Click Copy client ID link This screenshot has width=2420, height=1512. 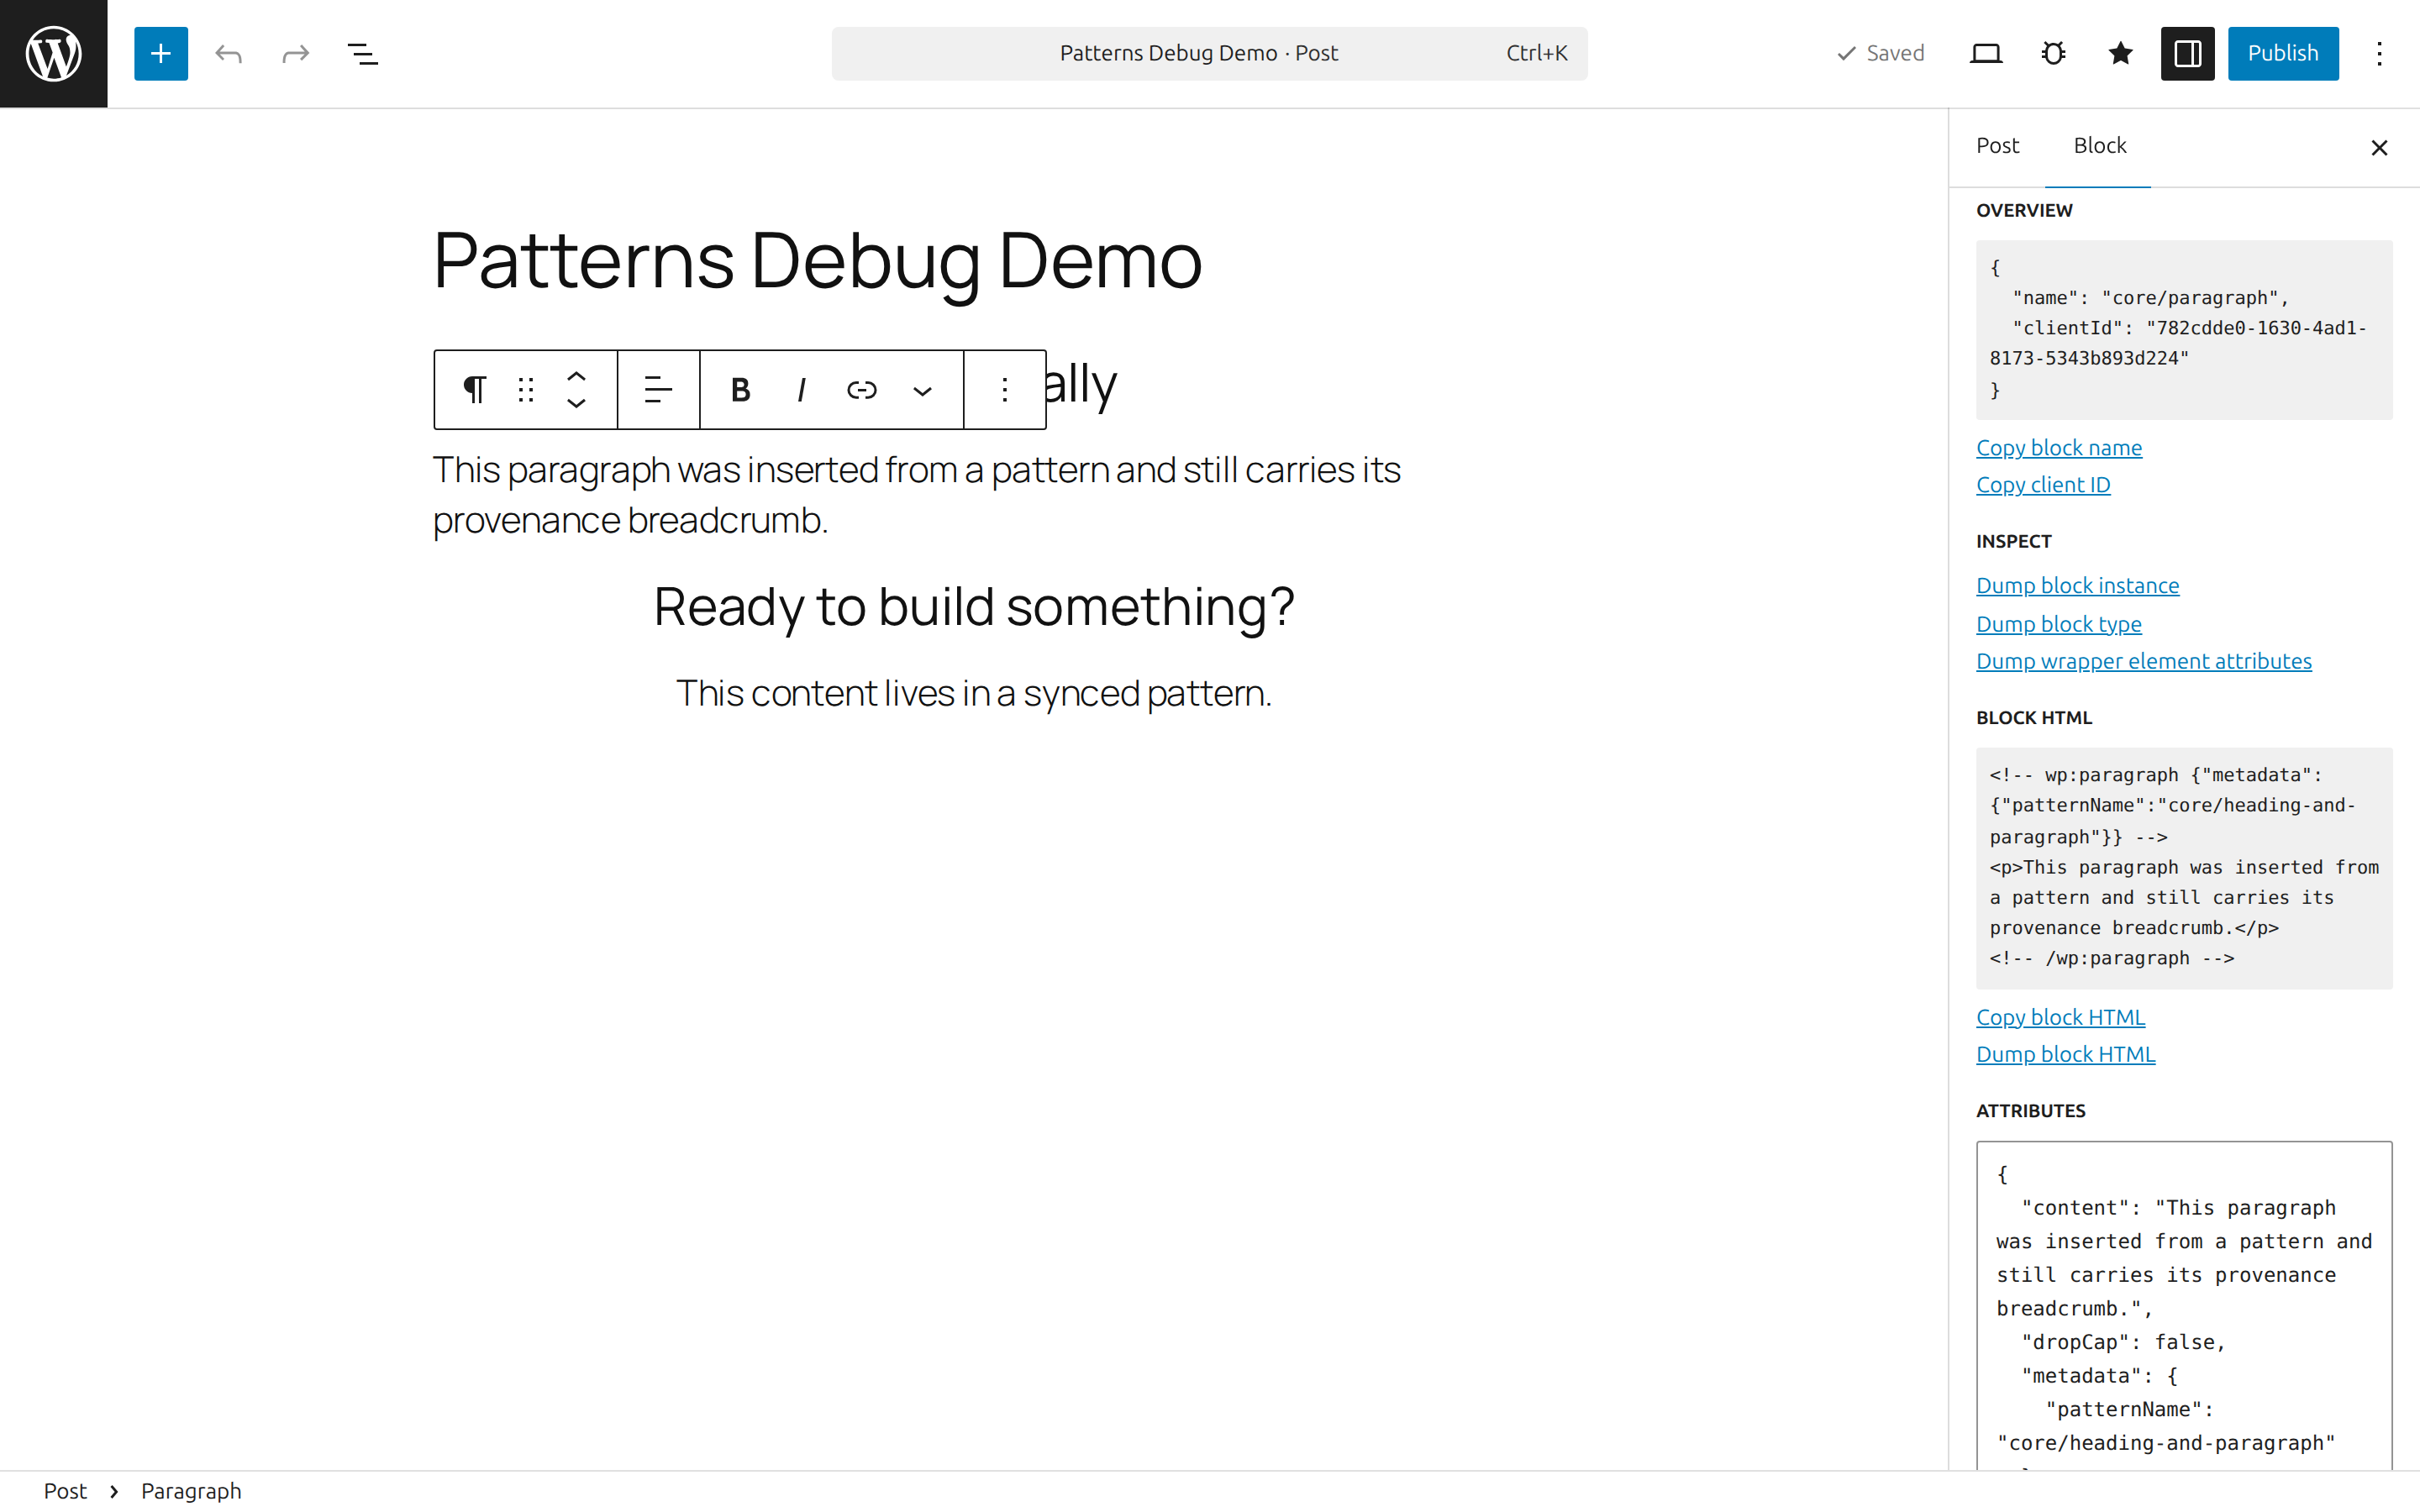tap(2043, 485)
